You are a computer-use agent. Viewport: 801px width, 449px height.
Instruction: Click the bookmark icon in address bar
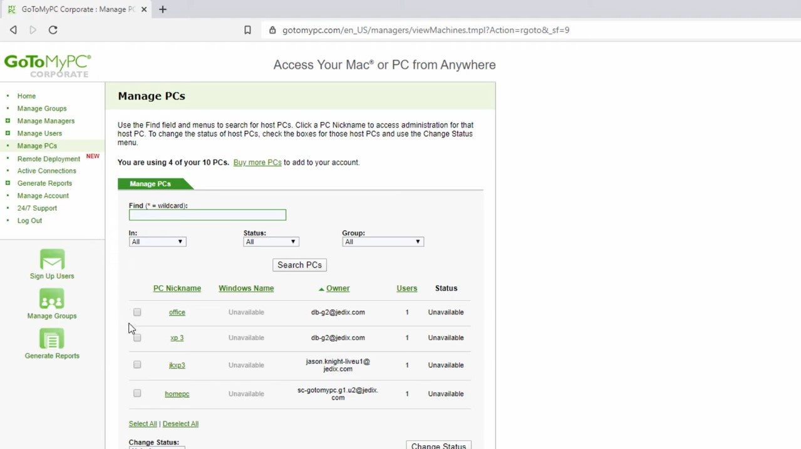247,30
